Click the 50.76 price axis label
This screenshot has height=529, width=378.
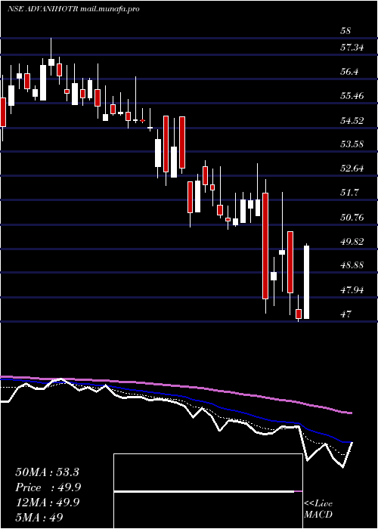click(x=352, y=217)
